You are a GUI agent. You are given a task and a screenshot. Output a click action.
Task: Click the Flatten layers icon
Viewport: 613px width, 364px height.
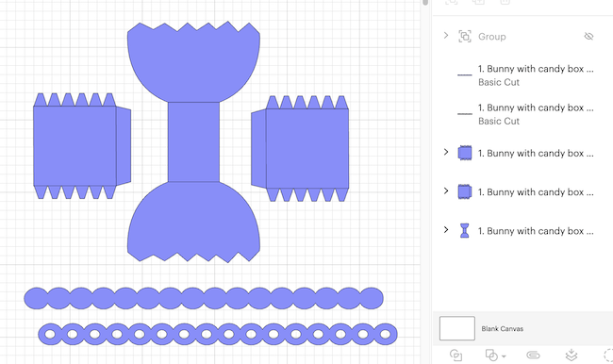coord(572,355)
